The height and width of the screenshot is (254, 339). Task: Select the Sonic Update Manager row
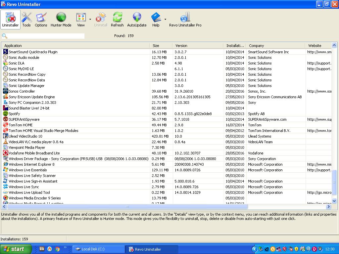167,86
